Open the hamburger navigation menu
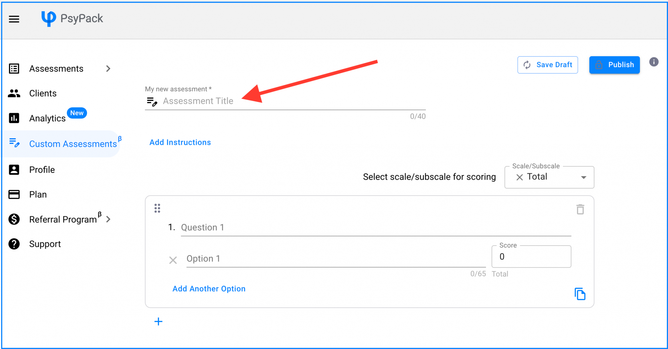668x349 pixels. point(14,19)
